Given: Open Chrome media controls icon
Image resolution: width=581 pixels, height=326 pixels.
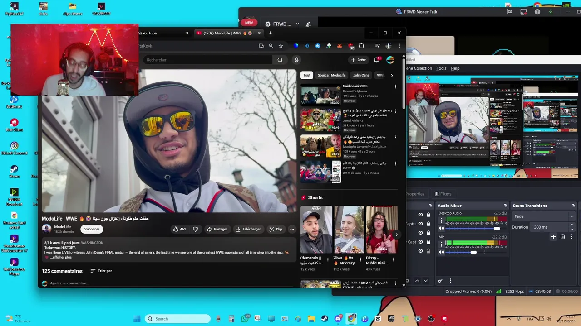Looking at the screenshot, I should (377, 46).
